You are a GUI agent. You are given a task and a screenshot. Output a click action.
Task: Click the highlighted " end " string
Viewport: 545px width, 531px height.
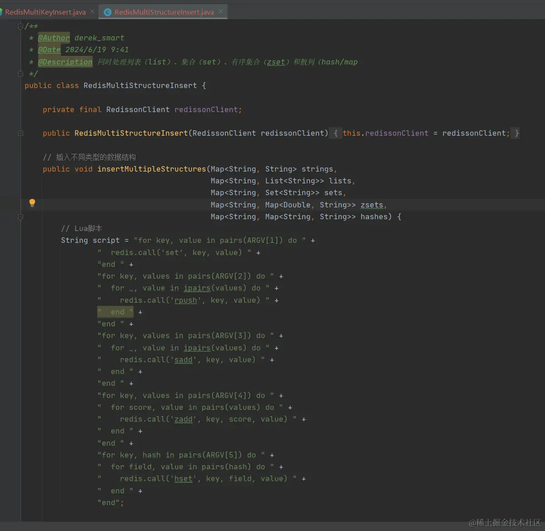pyautogui.click(x=115, y=312)
